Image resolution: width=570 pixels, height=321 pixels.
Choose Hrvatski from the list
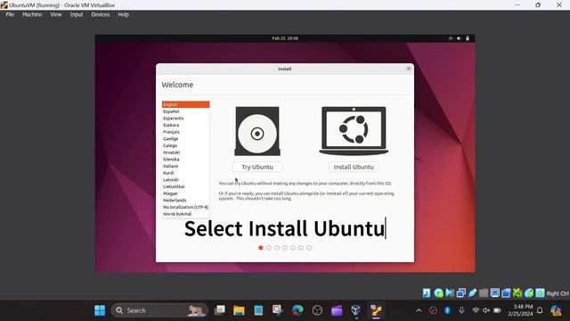pyautogui.click(x=186, y=152)
